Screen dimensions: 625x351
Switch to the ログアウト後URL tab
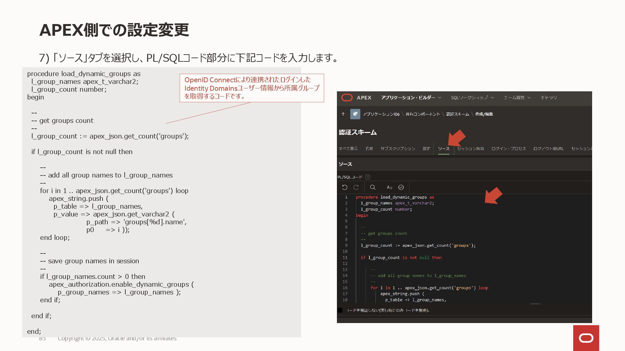[x=549, y=149]
